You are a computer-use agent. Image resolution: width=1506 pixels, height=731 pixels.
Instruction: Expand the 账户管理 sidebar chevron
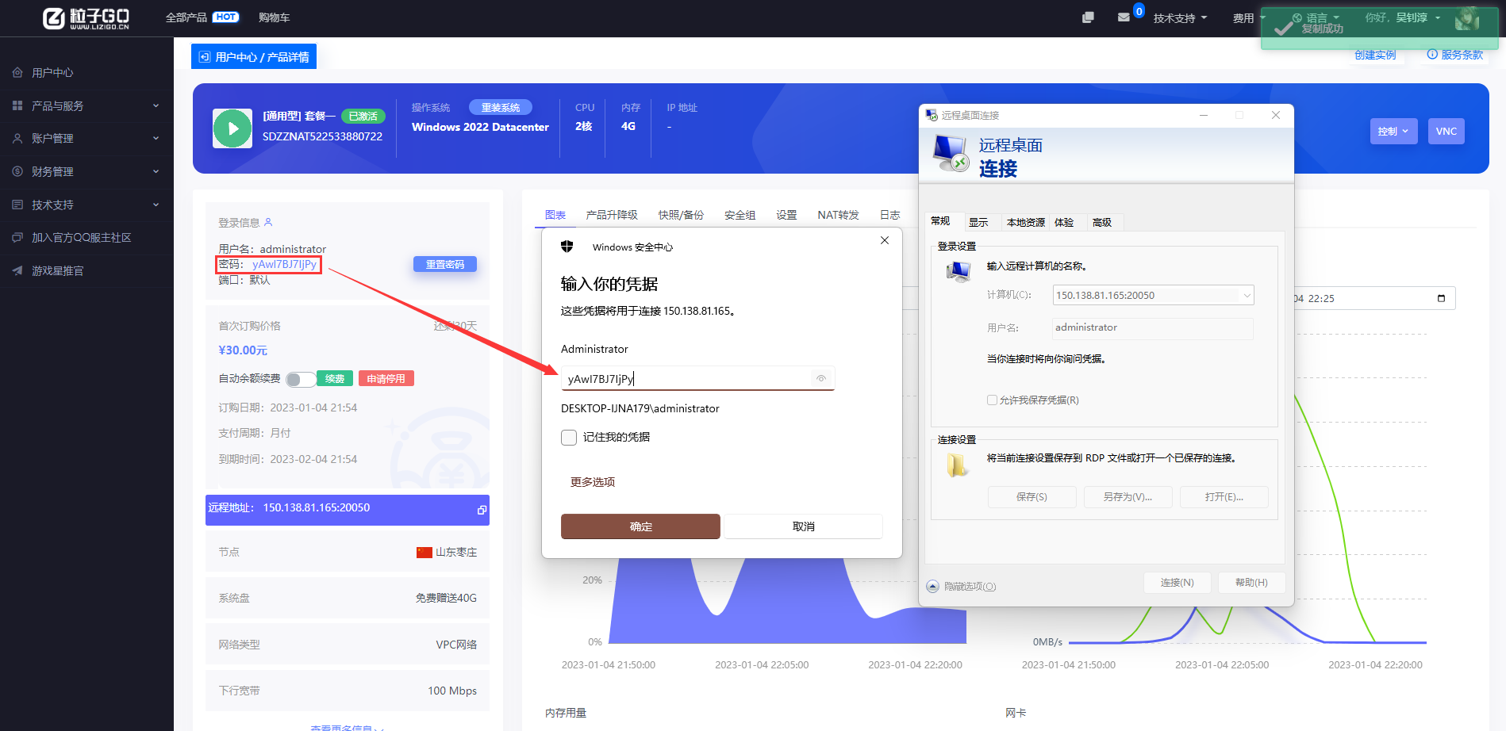pyautogui.click(x=156, y=138)
